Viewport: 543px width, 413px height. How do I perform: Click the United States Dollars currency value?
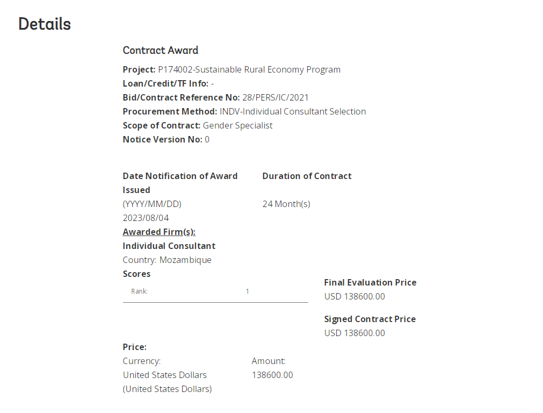tap(164, 375)
